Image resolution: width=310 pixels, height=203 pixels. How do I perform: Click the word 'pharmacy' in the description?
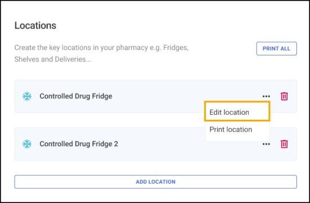[x=132, y=48]
